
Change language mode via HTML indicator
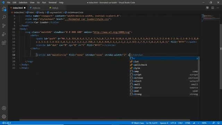(188, 123)
